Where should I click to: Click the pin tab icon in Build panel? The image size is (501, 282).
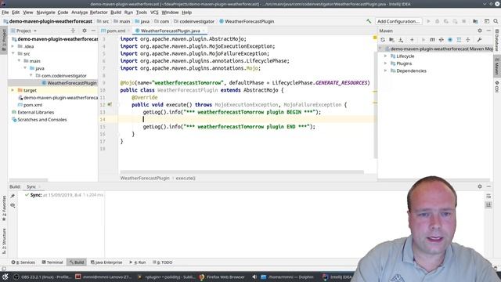coord(13,196)
